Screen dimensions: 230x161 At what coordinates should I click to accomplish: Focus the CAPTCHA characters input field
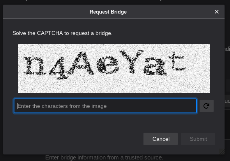tap(105, 106)
